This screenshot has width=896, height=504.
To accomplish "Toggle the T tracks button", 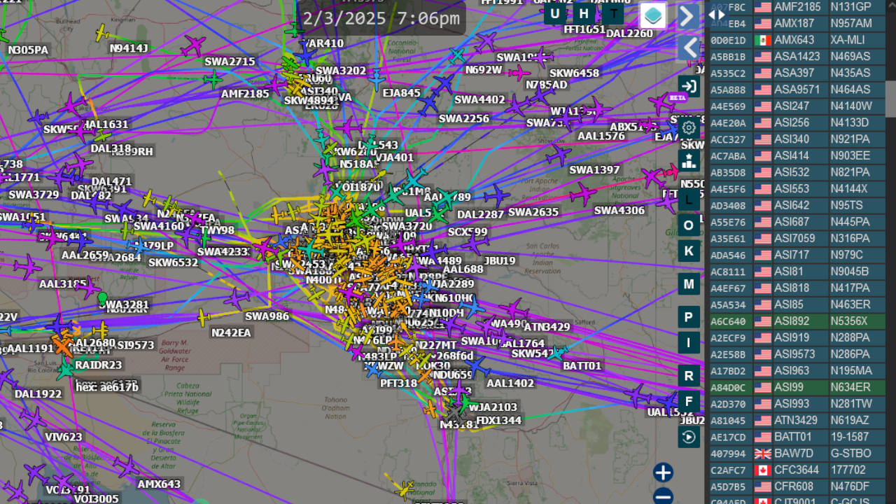I will click(x=614, y=14).
